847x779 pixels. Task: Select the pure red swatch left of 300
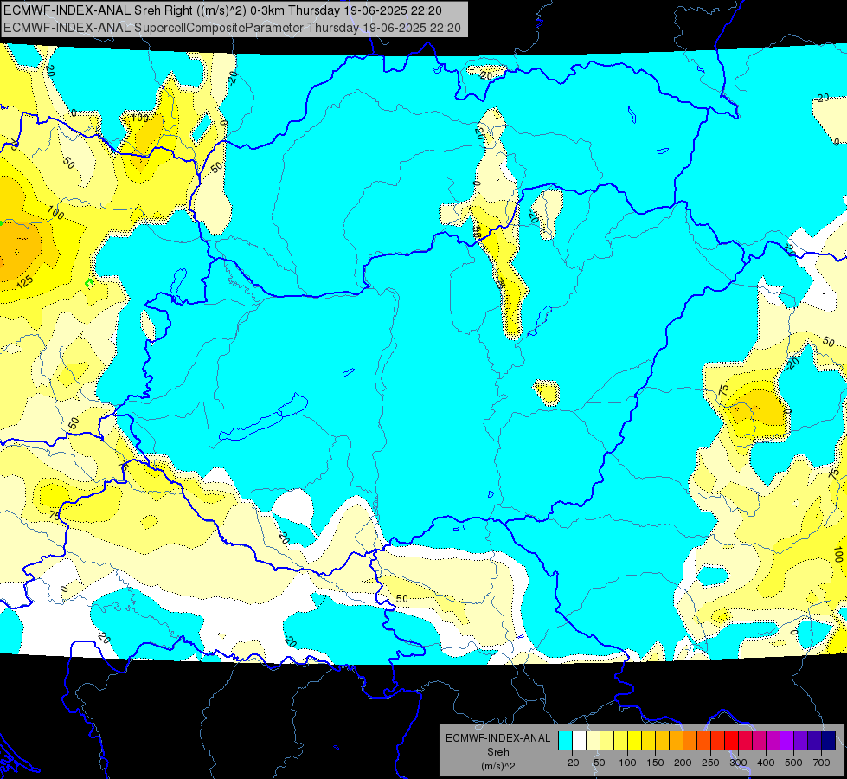pyautogui.click(x=731, y=740)
